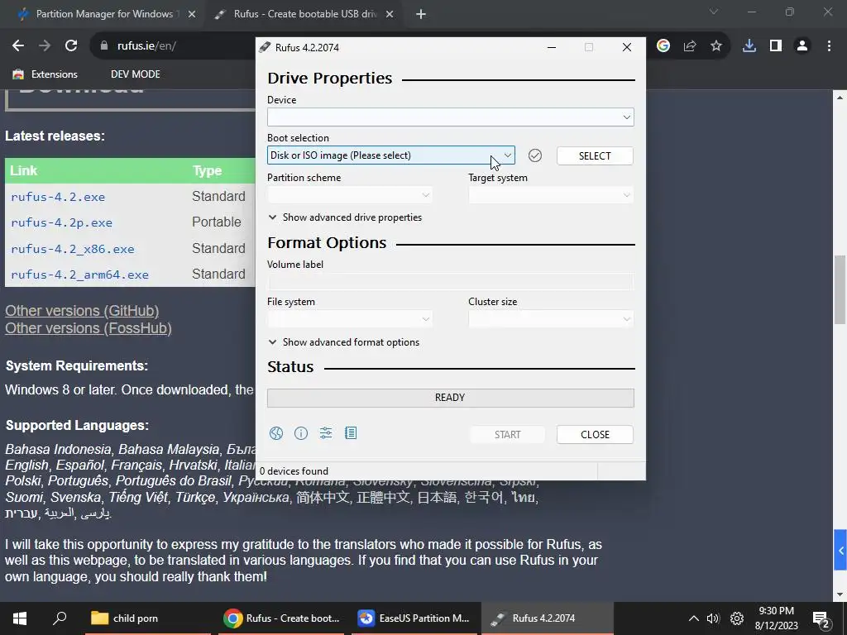Go back in the Chrome browser

[x=18, y=46]
